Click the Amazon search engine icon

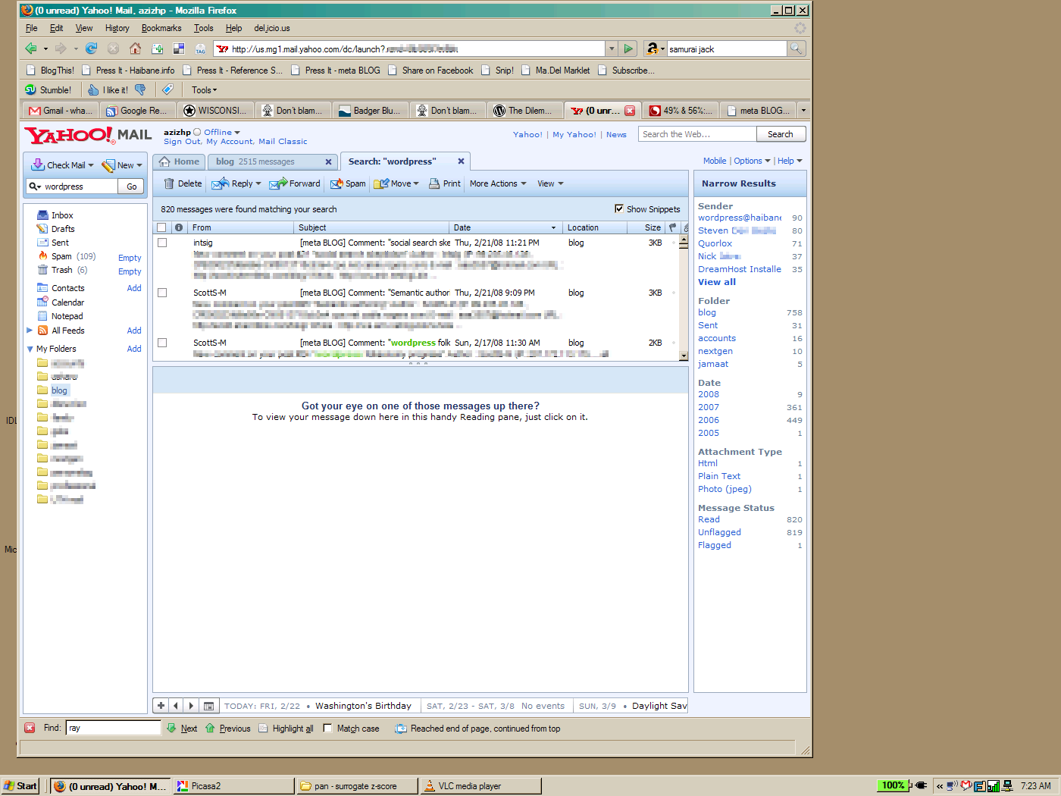pos(652,49)
